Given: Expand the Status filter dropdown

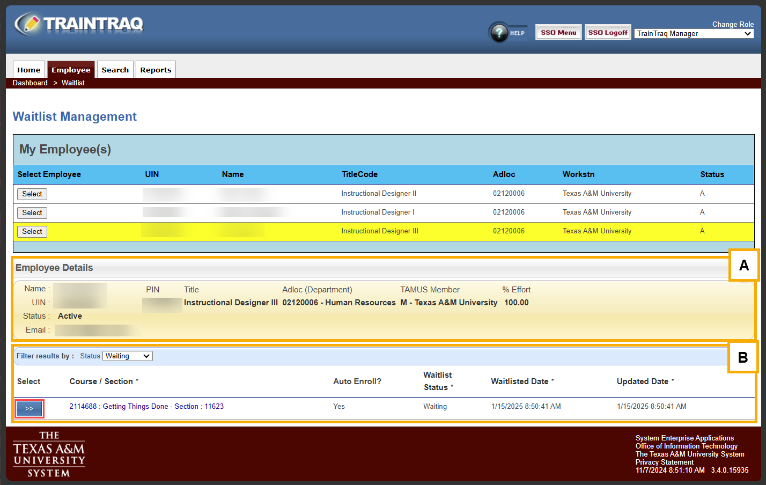Looking at the screenshot, I should pos(128,356).
